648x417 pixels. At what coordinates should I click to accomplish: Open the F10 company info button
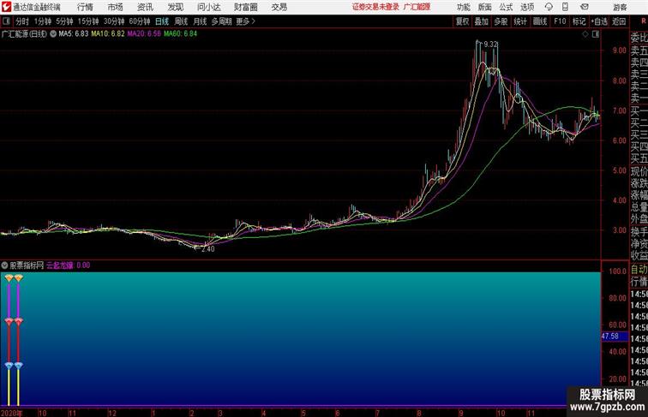pyautogui.click(x=560, y=21)
